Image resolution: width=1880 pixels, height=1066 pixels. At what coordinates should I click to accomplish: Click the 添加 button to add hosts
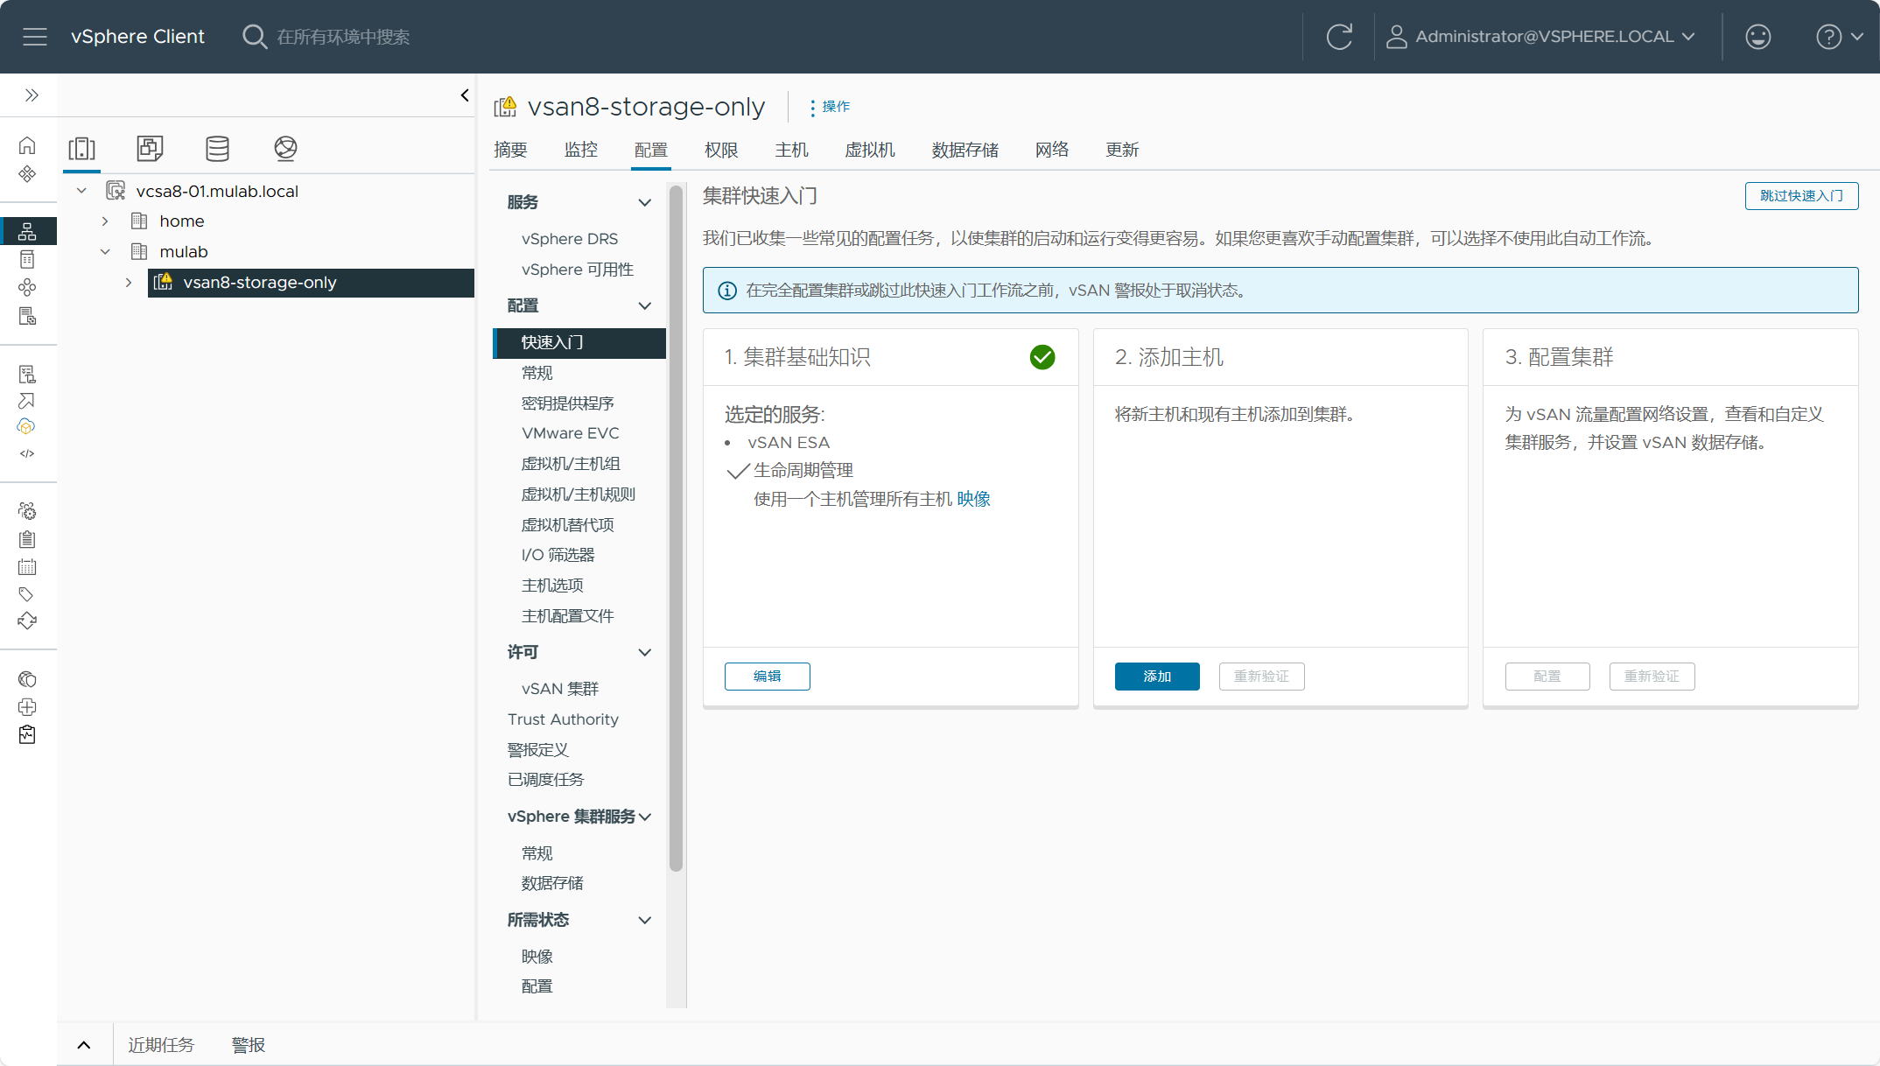click(1157, 676)
